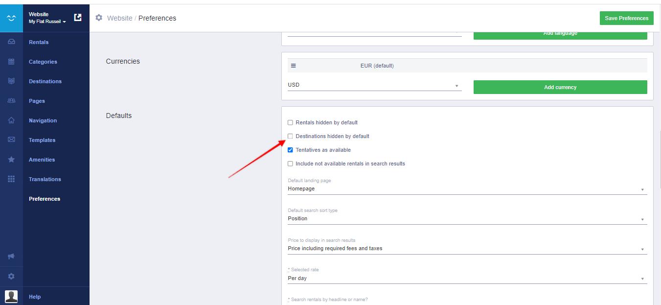Image resolution: width=661 pixels, height=305 pixels.
Task: Click the Save Preferences button
Action: pyautogui.click(x=626, y=18)
